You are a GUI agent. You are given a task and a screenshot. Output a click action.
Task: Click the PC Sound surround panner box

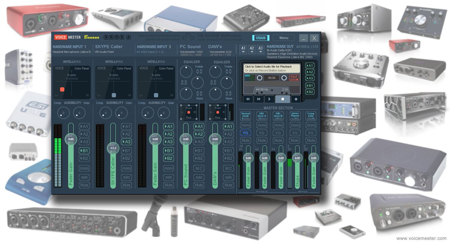click(189, 112)
